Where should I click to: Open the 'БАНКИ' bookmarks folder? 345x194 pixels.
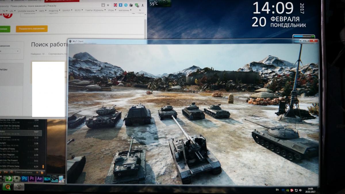click(67, 10)
